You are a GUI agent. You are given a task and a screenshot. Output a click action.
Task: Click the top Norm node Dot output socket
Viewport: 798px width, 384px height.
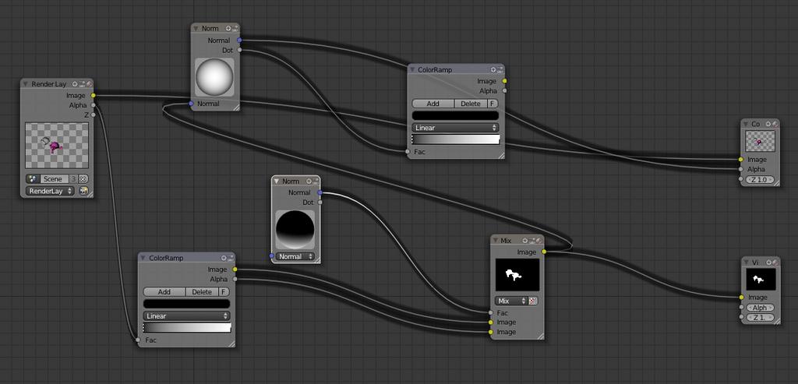[x=239, y=50]
